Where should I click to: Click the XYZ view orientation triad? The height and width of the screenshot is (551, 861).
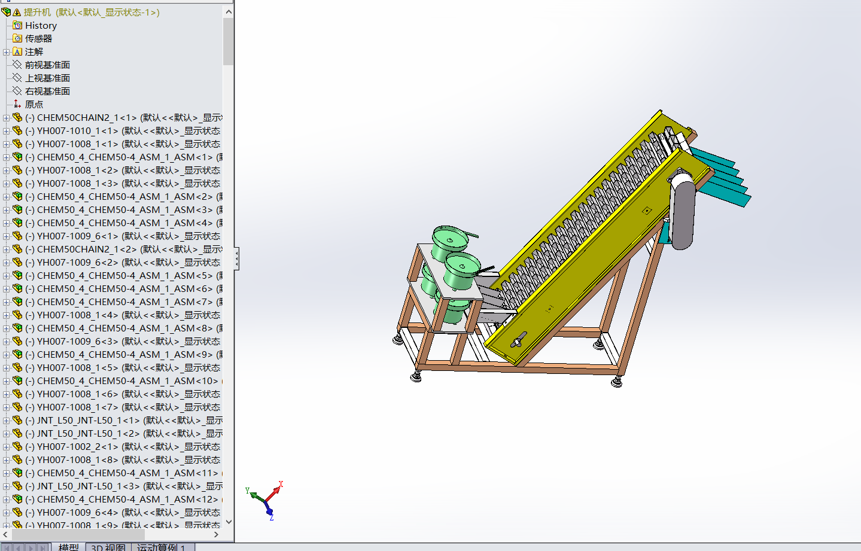[x=264, y=500]
